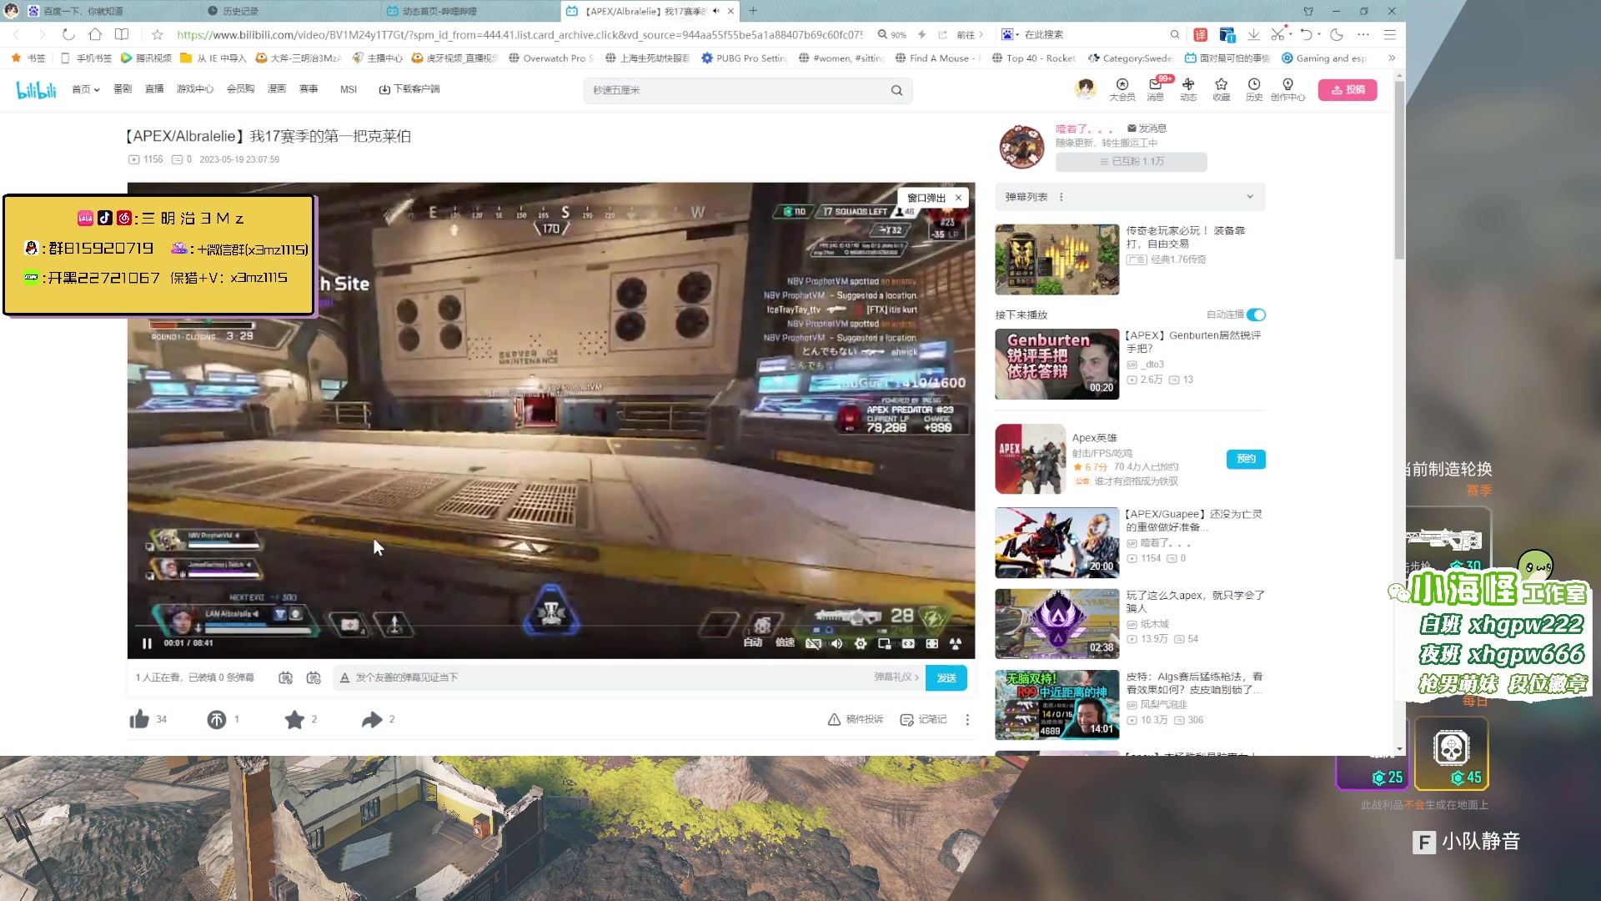Expand the 弹幕列表 danmaku list
Image resolution: width=1601 pixels, height=901 pixels.
(x=1250, y=197)
